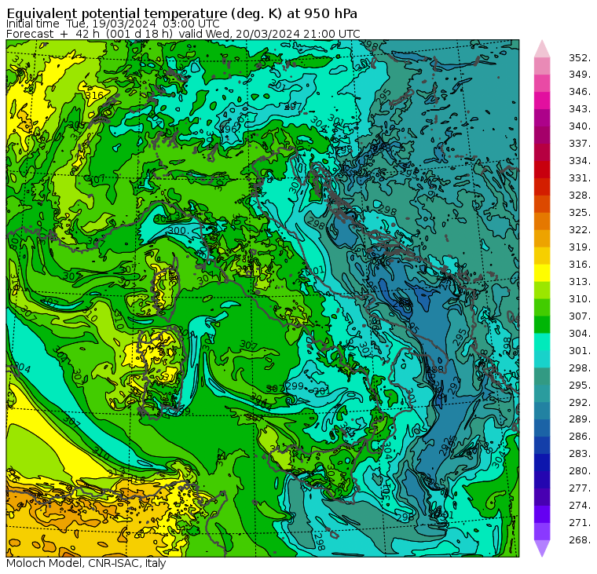Viewport: 597px width, 574px height.
Task: Click the purple downward arrow below the colorbar
Action: [542, 549]
